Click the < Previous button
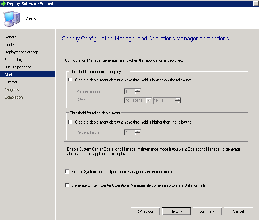Screen dimensions: 259x220 click(145, 211)
